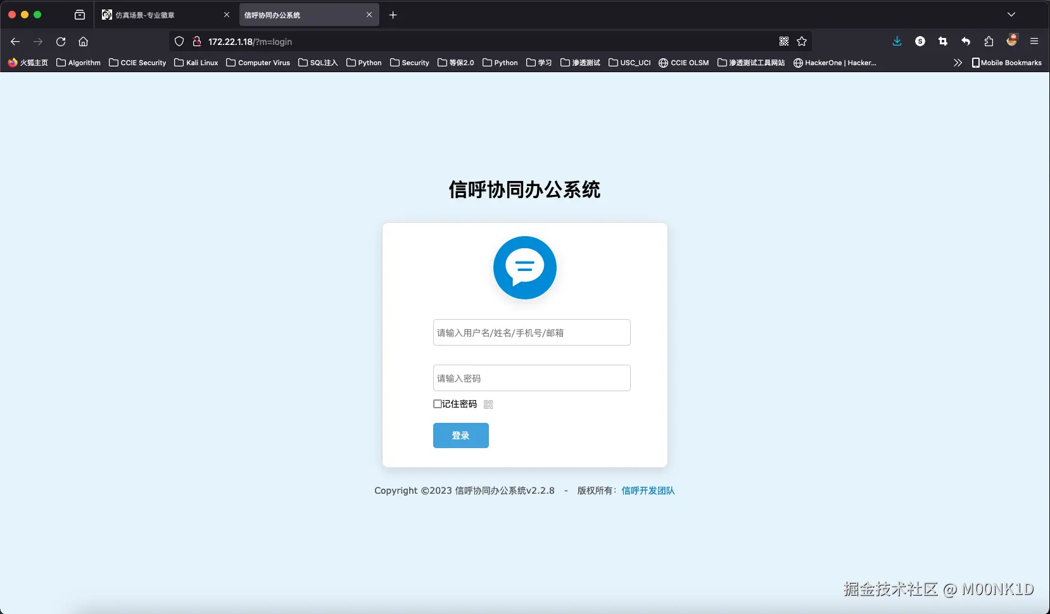Screen dimensions: 1050x614
Task: Click the small QR login icon beside 记住密码
Action: click(x=488, y=404)
